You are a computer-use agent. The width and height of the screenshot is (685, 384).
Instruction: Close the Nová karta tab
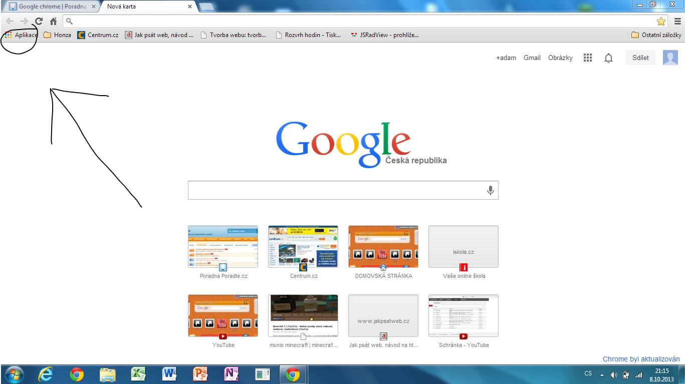pos(190,7)
